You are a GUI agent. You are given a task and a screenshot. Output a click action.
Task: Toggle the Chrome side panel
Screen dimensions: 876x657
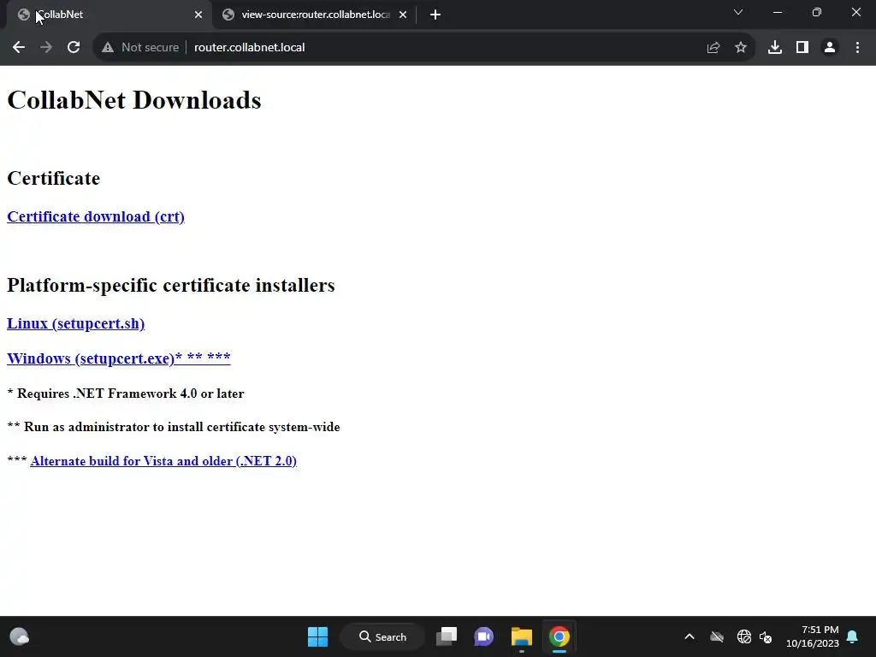802,48
